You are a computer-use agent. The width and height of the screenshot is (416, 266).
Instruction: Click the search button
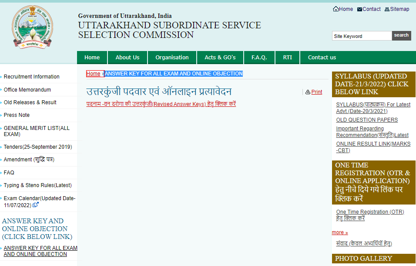[401, 36]
